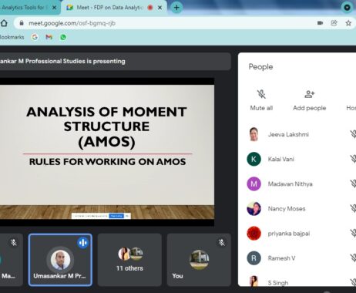Screen dimensions: 356x293
Task: Open a new browser tab
Action: 176,8
